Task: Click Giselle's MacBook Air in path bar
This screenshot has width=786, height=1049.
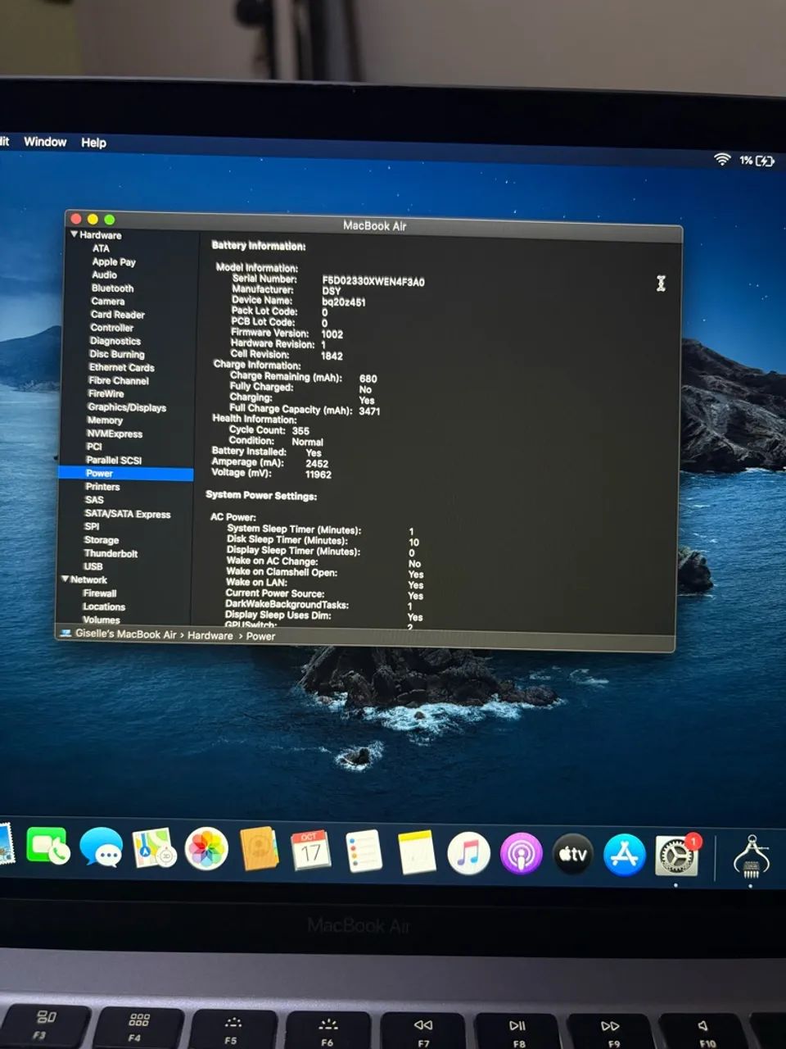Action: click(125, 634)
